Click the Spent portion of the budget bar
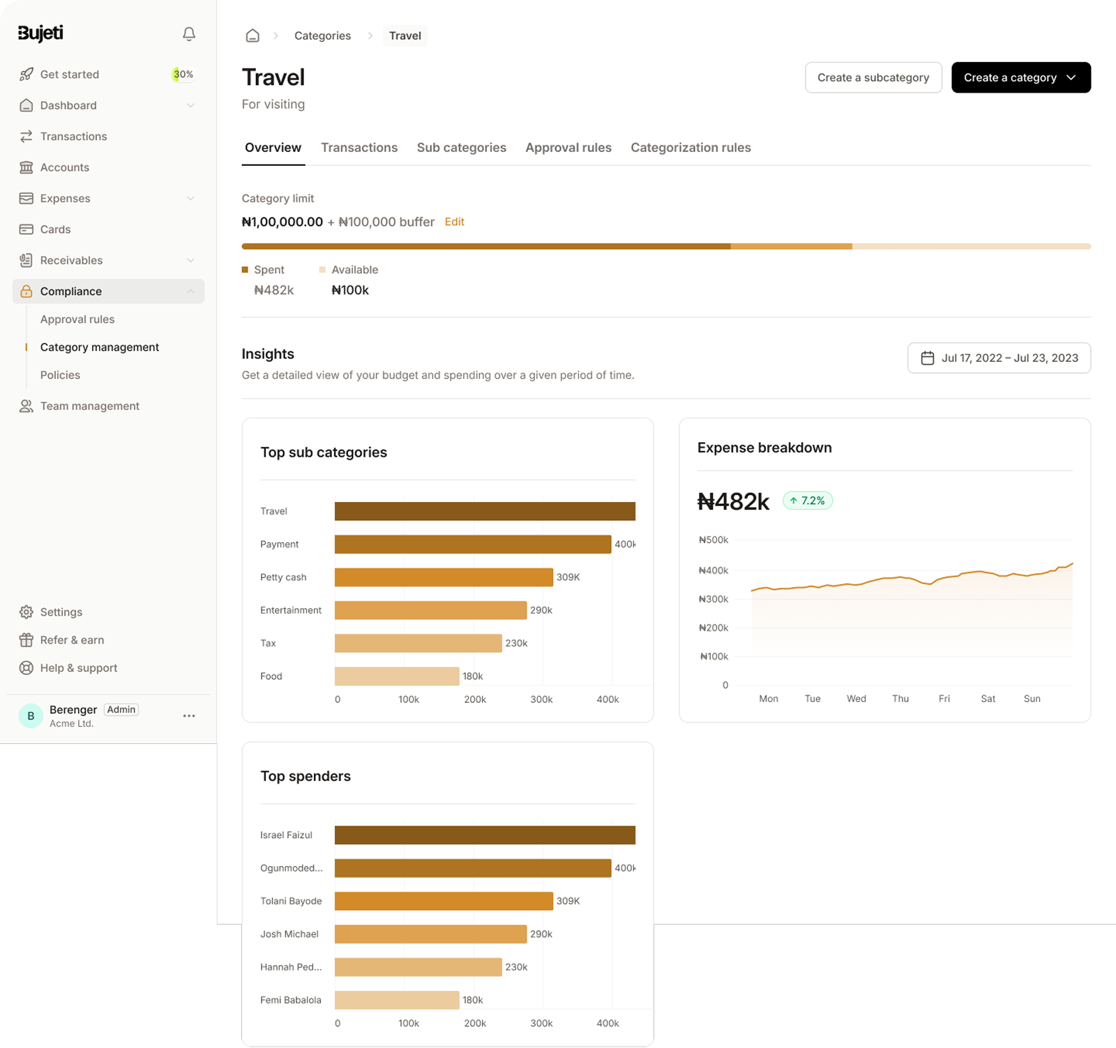 [x=481, y=246]
